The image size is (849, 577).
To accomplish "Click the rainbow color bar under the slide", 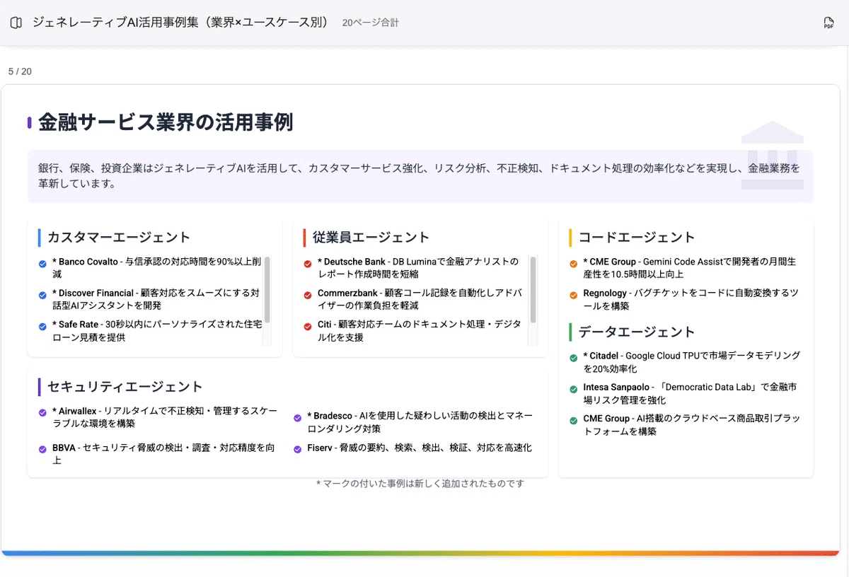I will click(x=420, y=553).
